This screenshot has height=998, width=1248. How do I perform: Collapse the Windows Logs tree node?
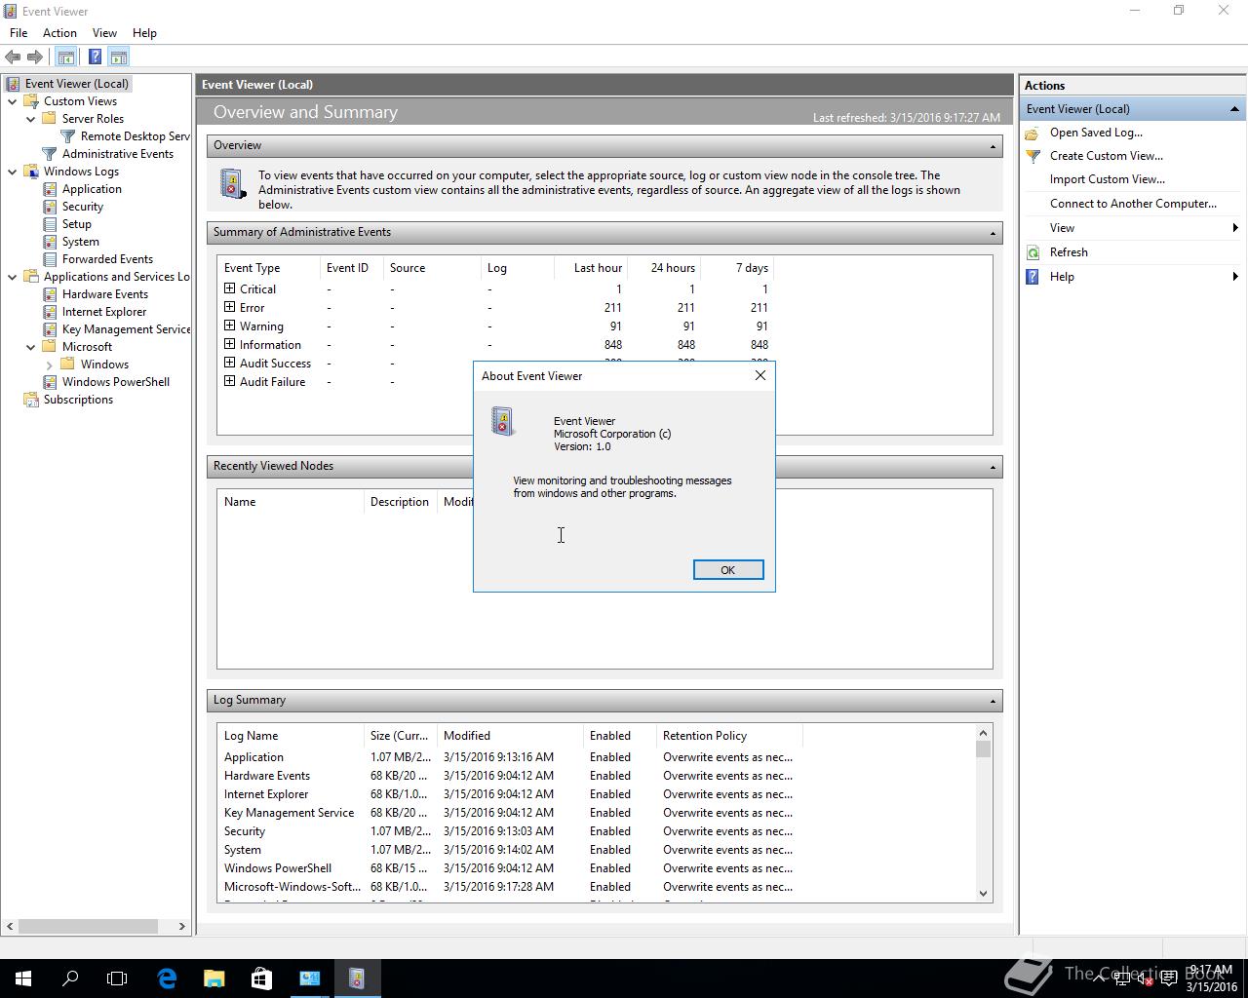pos(13,172)
